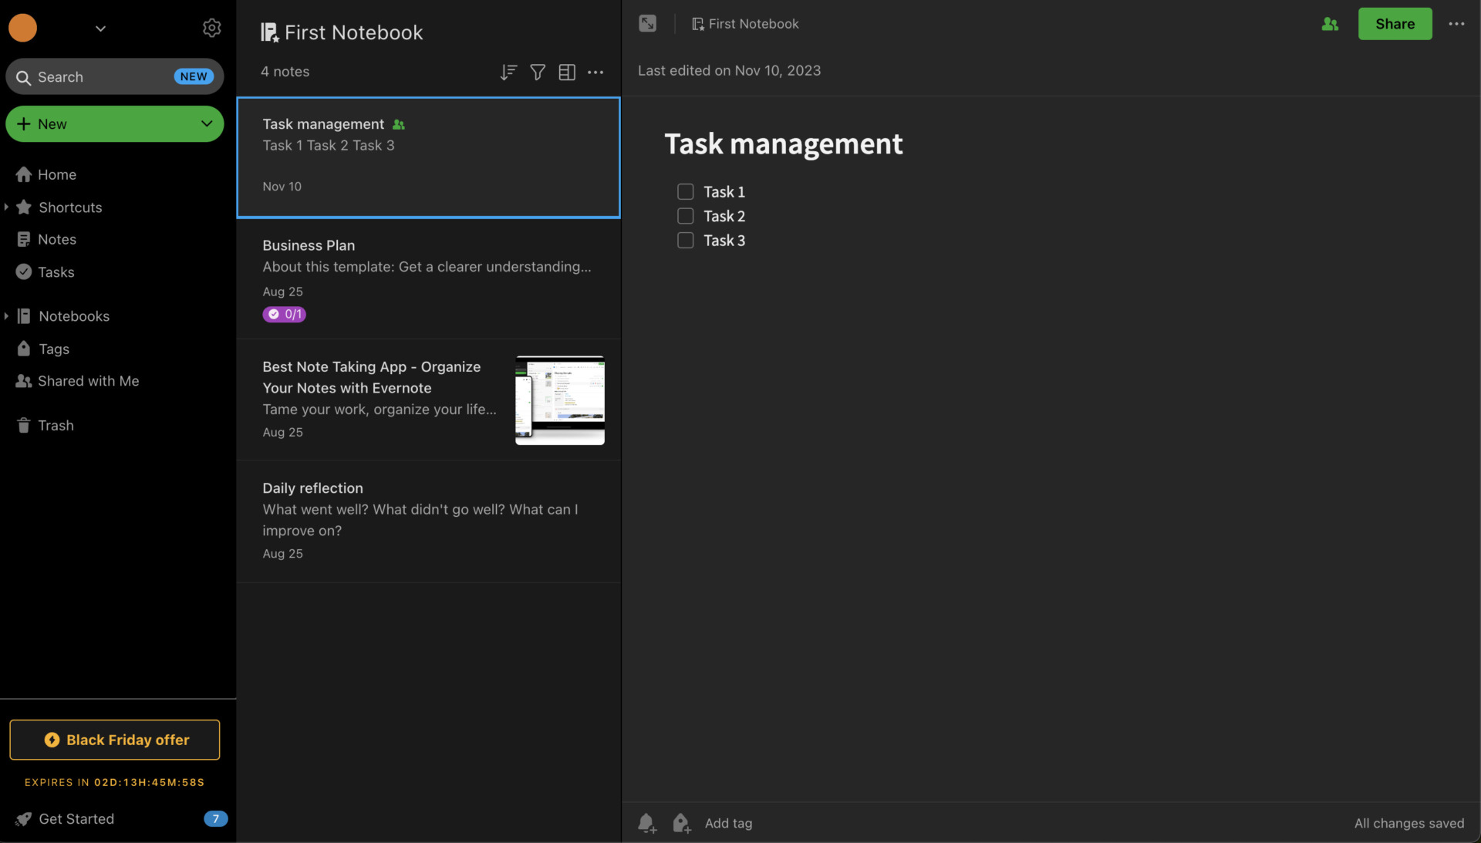The width and height of the screenshot is (1481, 843).
Task: Open the note list more options menu
Action: coord(595,72)
